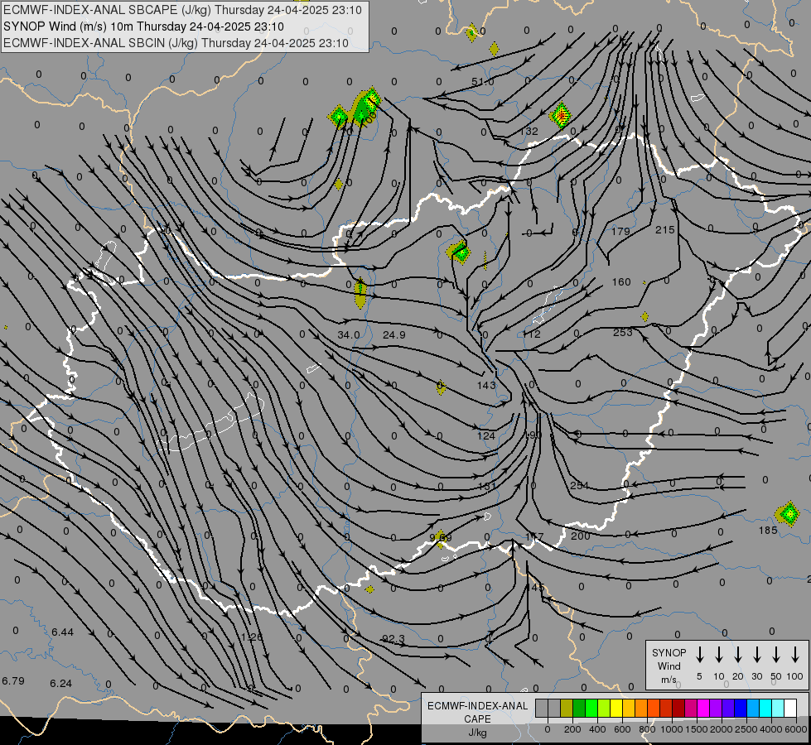Click the 1.26 value on the map
The image size is (811, 745).
coord(252,637)
